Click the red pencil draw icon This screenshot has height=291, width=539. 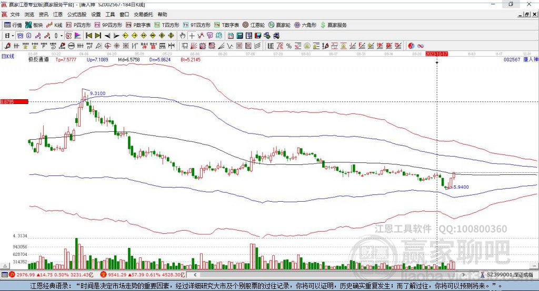(x=7, y=46)
